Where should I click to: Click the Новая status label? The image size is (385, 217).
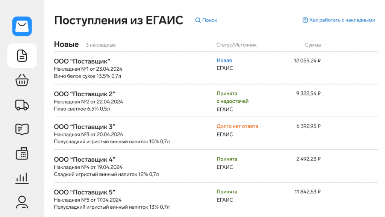tap(224, 61)
